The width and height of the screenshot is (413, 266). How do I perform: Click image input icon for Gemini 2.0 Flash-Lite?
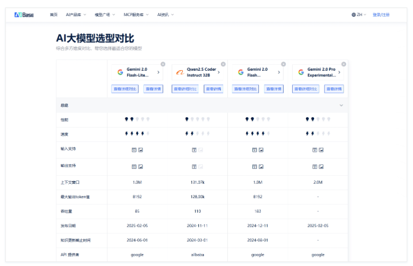pyautogui.click(x=141, y=150)
